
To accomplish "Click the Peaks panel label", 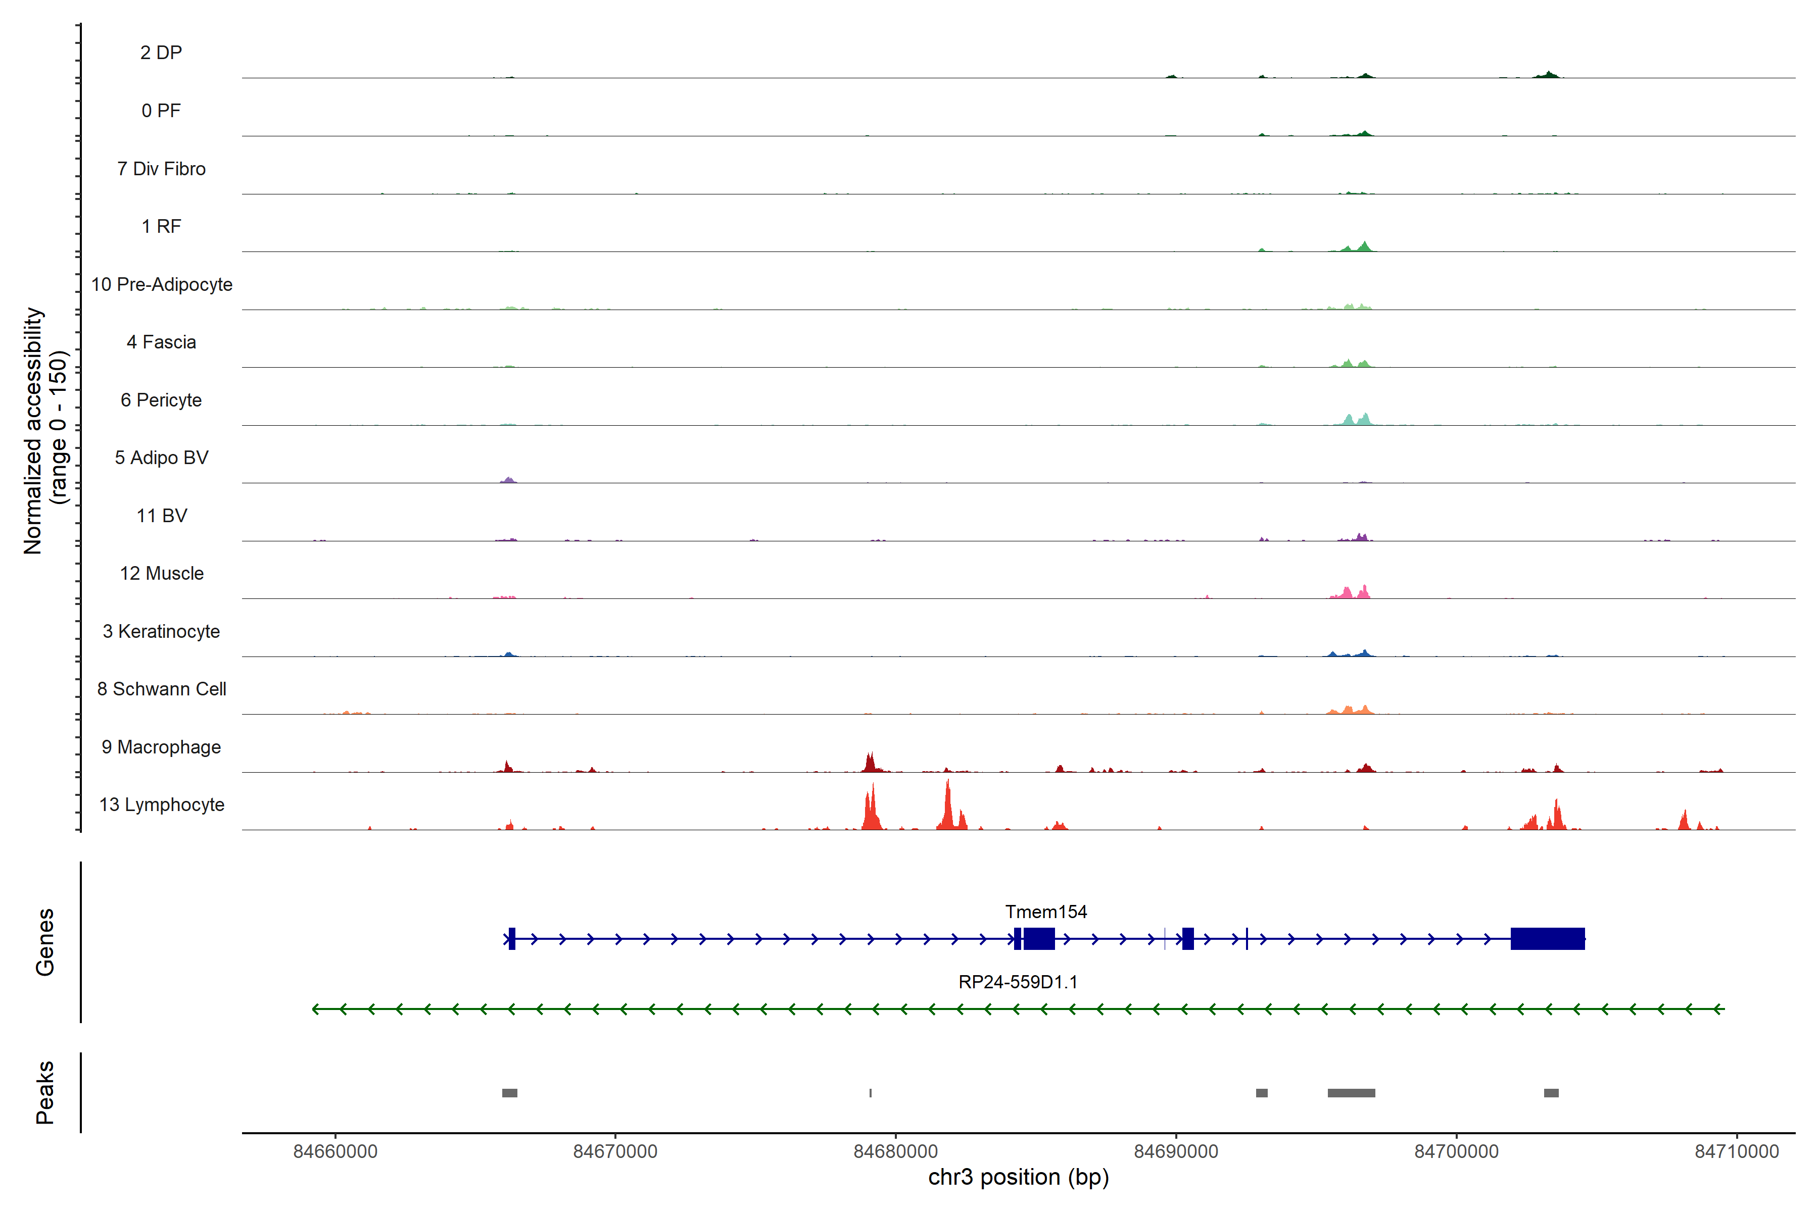I will tap(45, 1092).
